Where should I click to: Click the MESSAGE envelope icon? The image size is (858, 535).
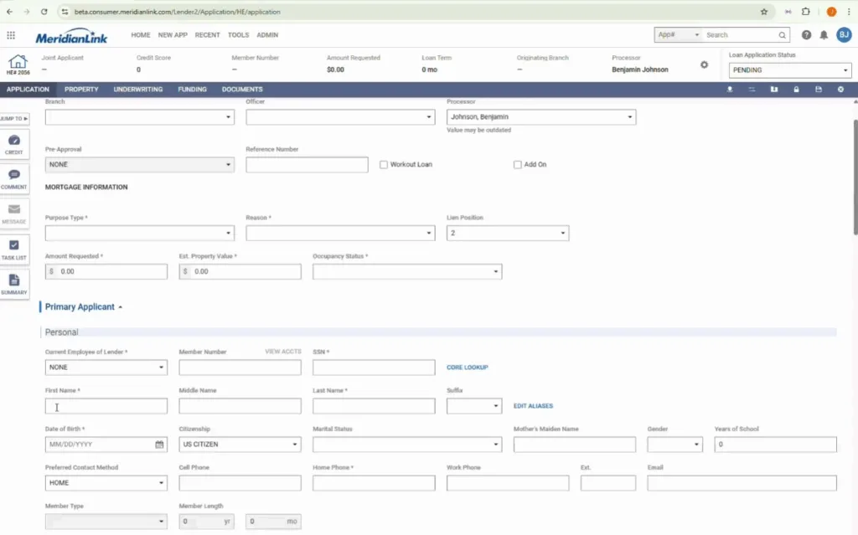click(x=14, y=211)
